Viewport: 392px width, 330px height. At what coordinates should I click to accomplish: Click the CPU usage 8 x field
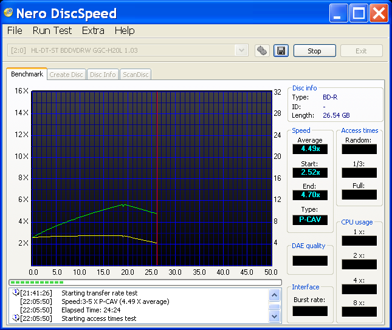tap(359, 312)
